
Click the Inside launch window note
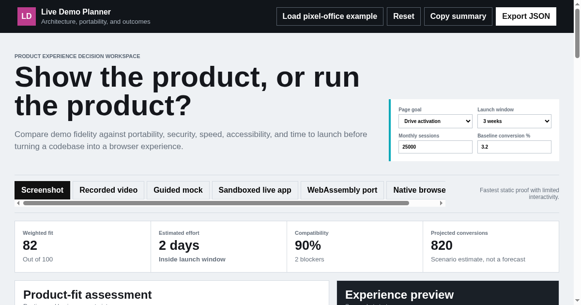192,259
